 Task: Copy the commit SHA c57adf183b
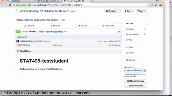click(120, 41)
